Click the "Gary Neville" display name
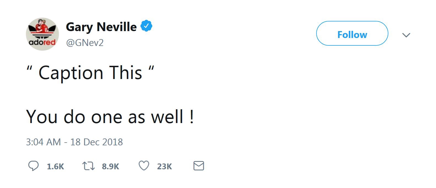Screen dimensions: 436x188 pos(101,26)
